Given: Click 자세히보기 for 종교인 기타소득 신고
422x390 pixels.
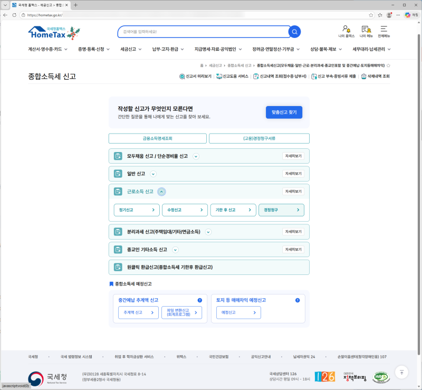Looking at the screenshot, I should (293, 250).
